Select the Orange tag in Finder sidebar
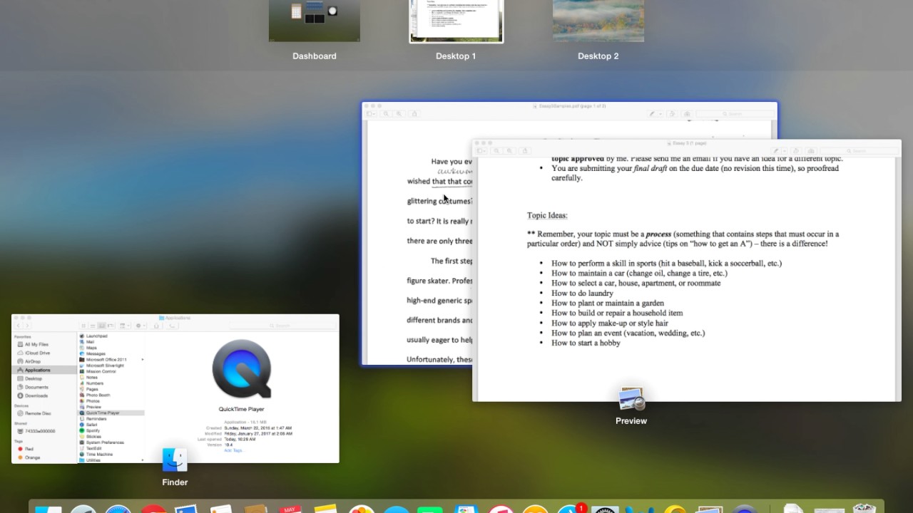Viewport: 913px width, 513px height. [x=31, y=457]
